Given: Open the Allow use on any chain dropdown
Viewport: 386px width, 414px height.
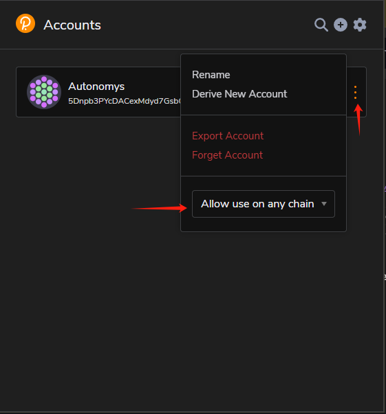Looking at the screenshot, I should click(x=264, y=204).
